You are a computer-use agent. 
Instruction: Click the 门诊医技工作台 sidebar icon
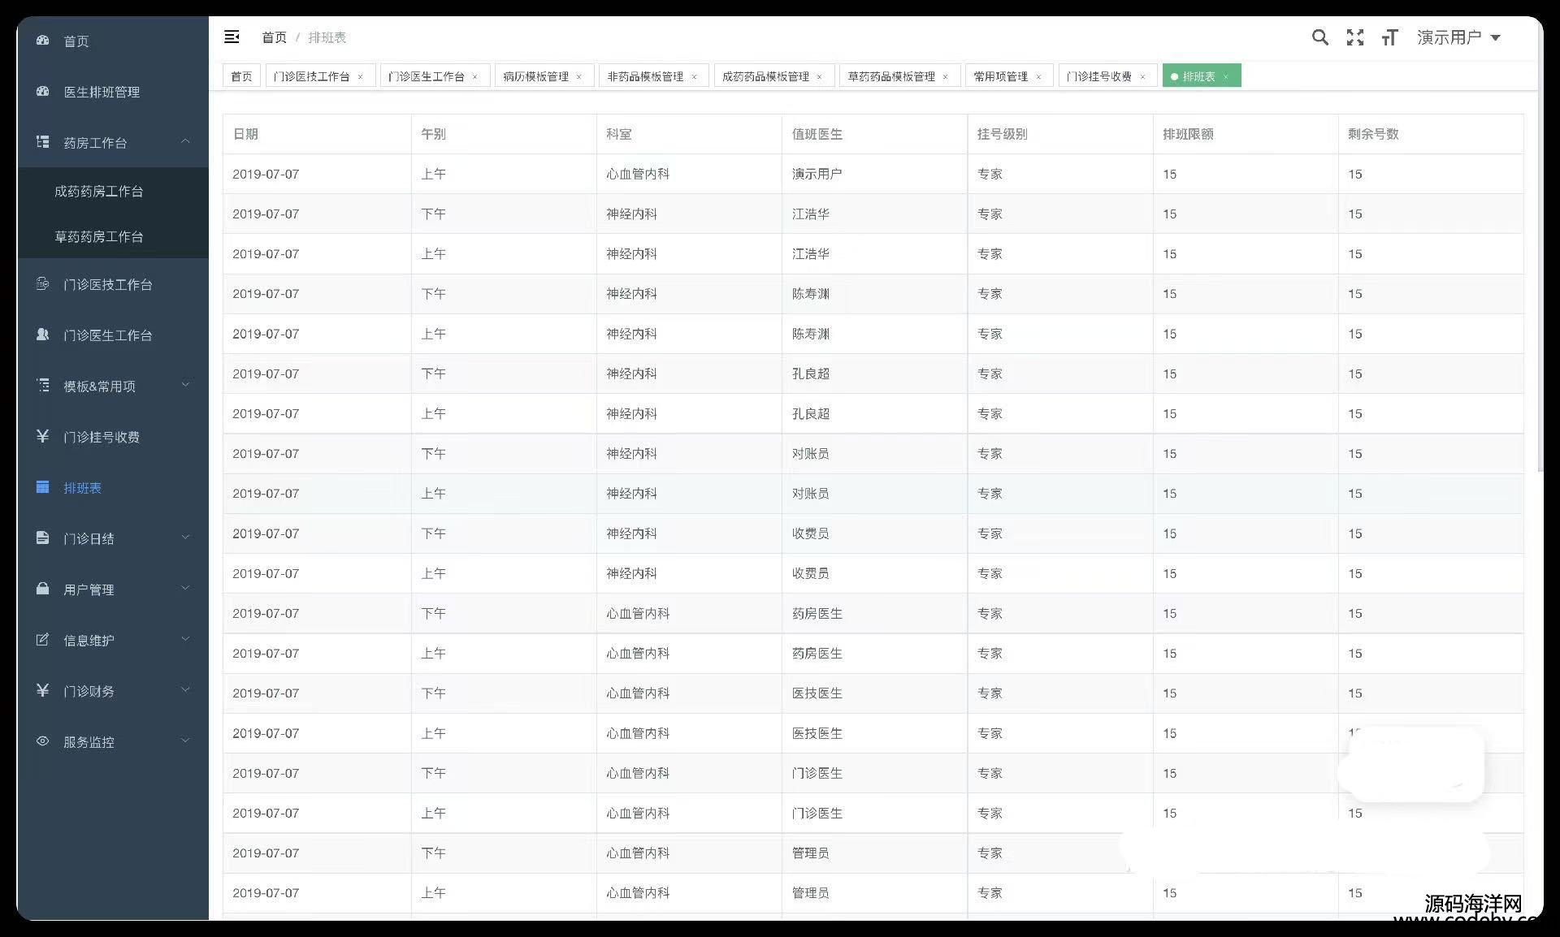click(43, 284)
